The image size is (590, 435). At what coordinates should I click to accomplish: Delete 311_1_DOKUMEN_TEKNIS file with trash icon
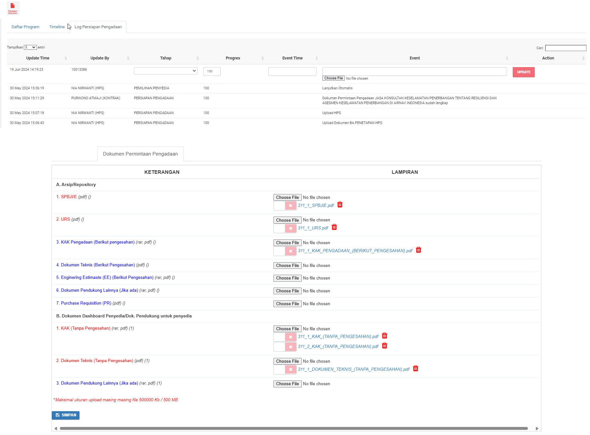pos(415,369)
